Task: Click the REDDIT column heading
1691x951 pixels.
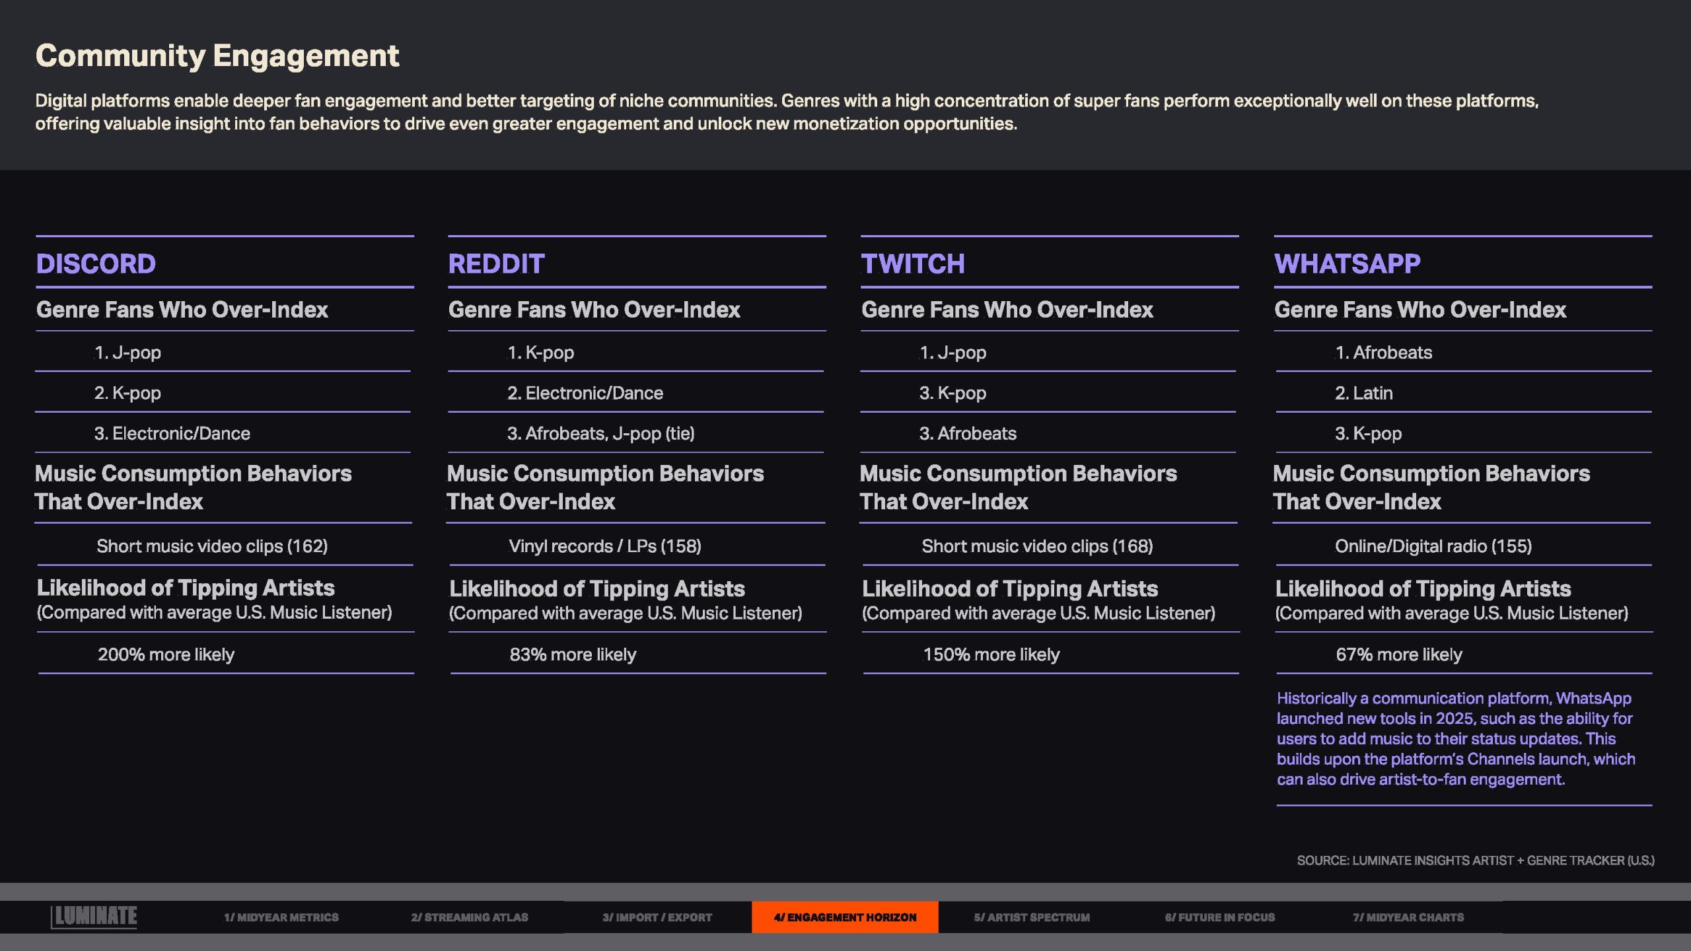Action: pos(496,264)
